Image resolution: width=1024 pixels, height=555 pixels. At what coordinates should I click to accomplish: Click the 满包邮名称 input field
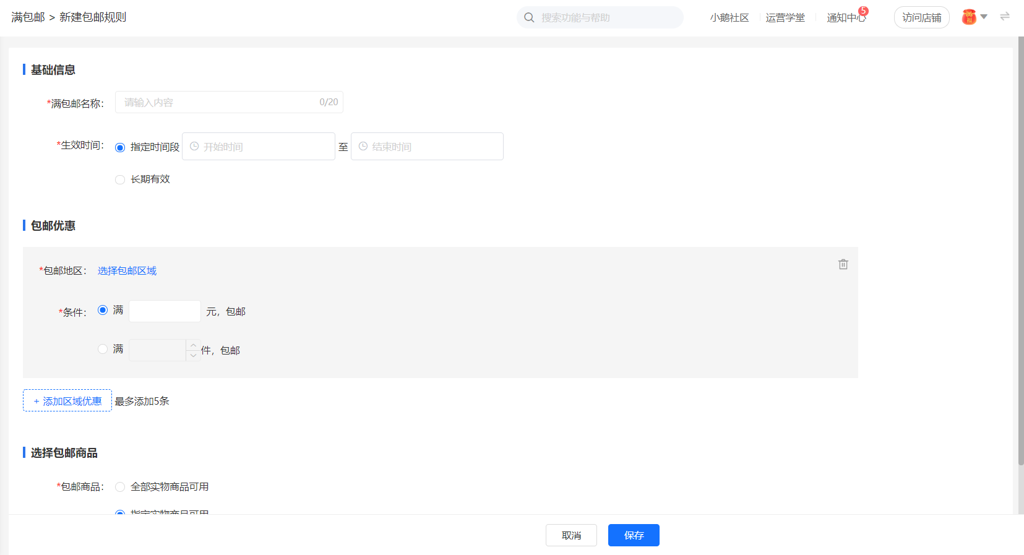click(229, 102)
